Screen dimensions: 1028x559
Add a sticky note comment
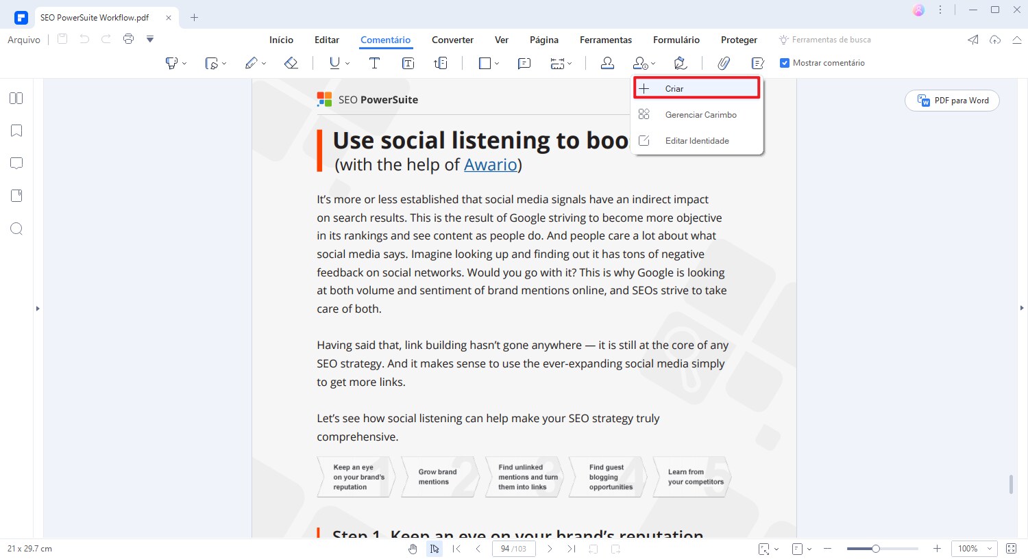(524, 63)
